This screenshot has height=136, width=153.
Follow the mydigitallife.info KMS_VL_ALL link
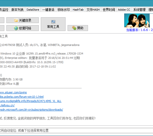coord(31,101)
